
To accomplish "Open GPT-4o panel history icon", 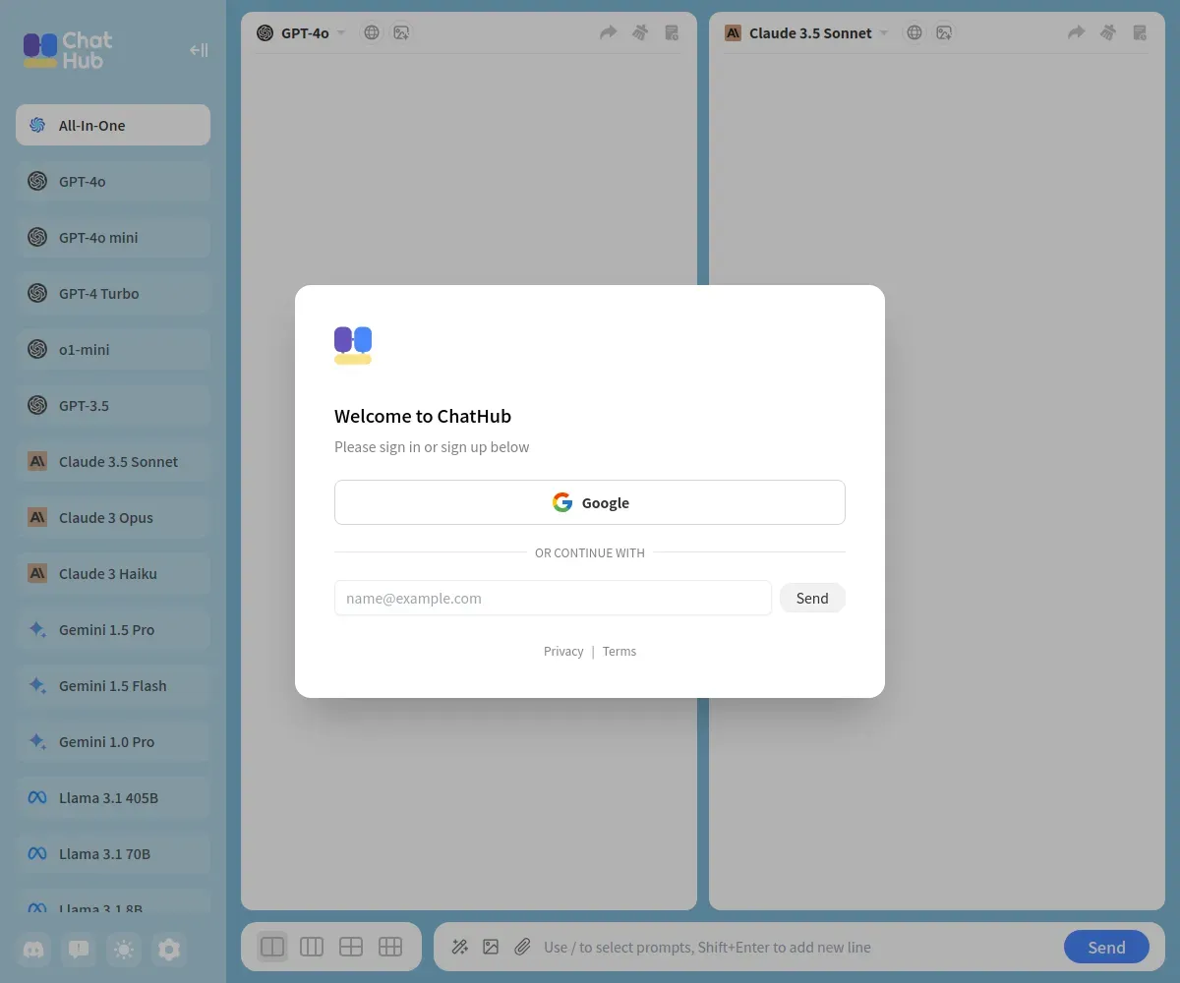I will coord(672,32).
